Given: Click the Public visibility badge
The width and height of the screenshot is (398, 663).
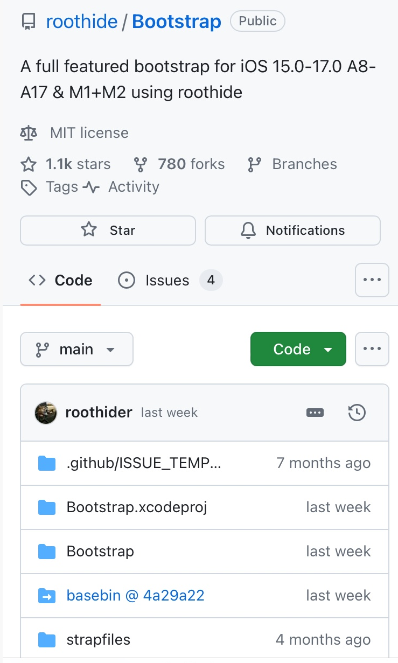Looking at the screenshot, I should click(x=257, y=22).
